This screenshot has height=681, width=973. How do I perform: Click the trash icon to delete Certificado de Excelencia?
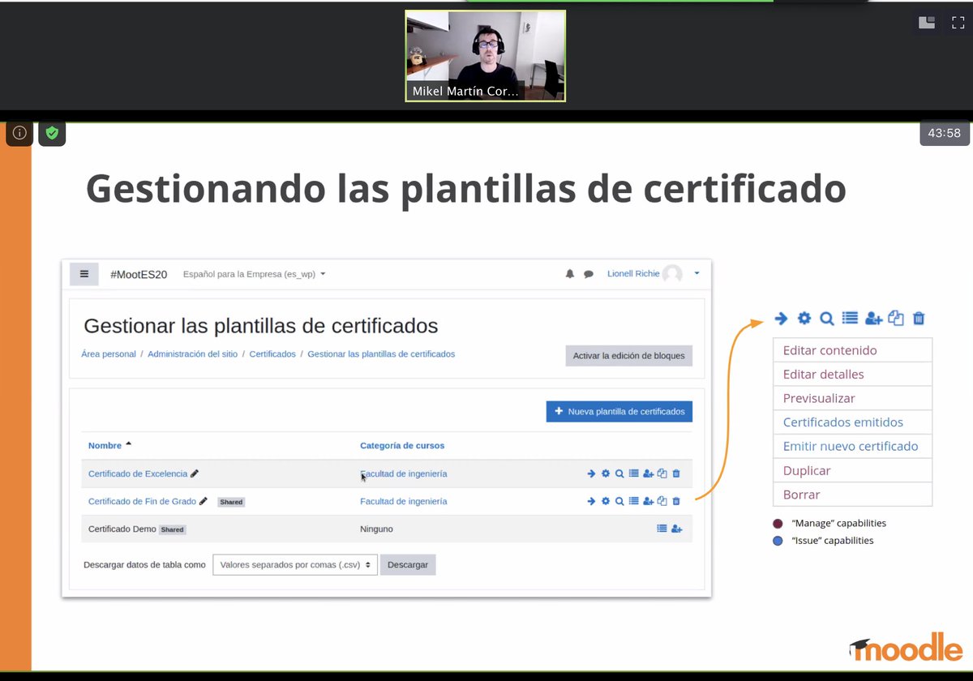tap(676, 473)
